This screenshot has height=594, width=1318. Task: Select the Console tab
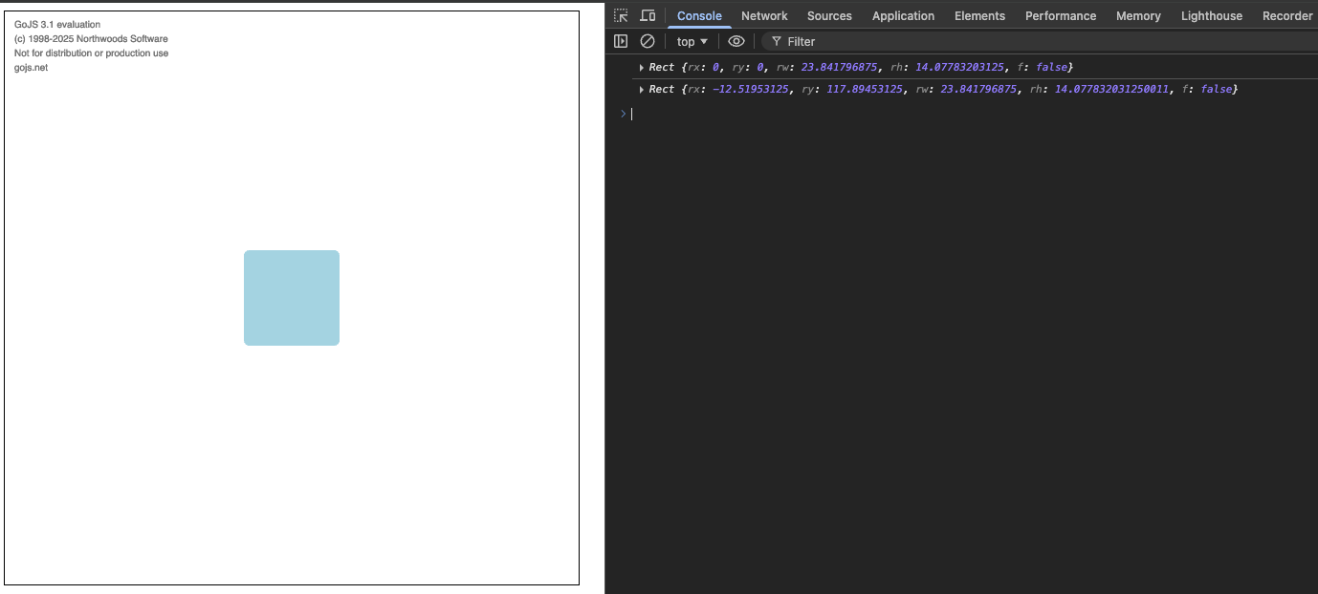point(699,15)
